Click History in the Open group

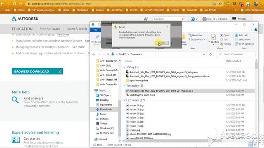click(x=226, y=44)
